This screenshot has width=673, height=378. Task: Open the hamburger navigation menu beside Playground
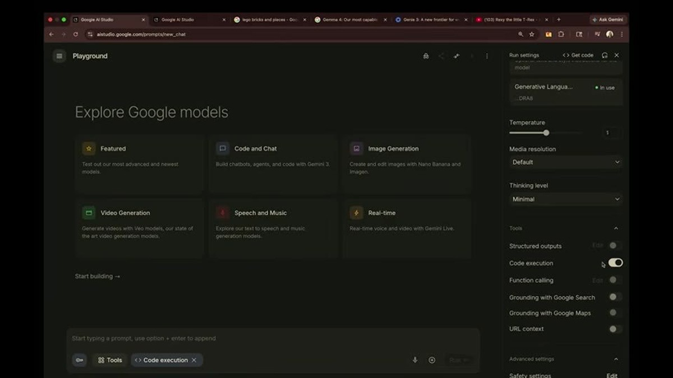59,56
